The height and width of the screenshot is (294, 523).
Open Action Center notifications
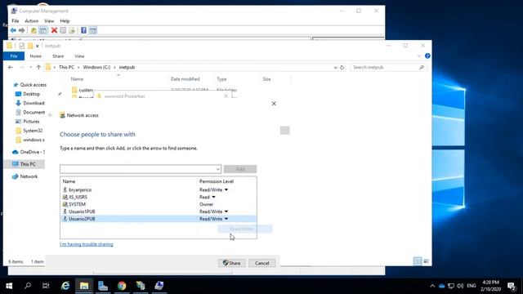coord(512,286)
